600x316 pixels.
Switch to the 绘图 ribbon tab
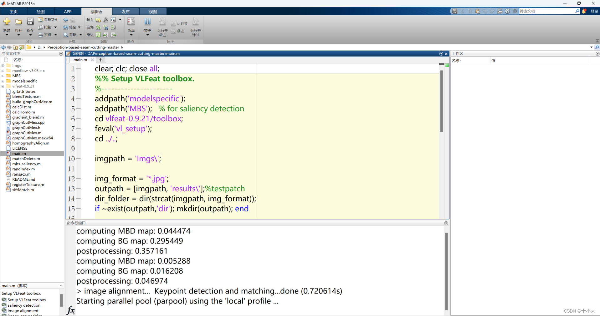point(41,12)
